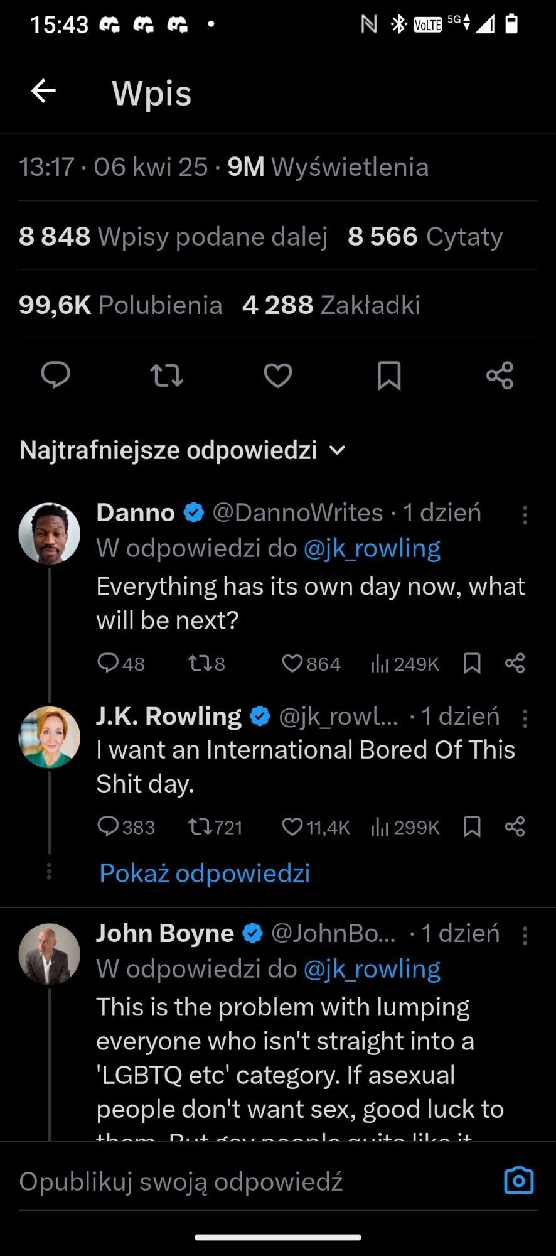Tap the Opublikuj swoją odpowiedź reply field

pyautogui.click(x=251, y=1181)
